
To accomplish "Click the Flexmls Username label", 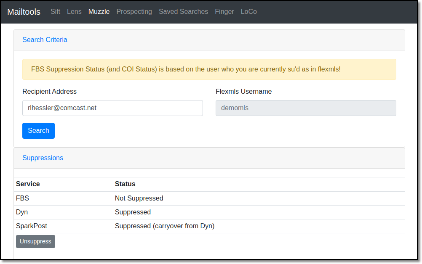I will click(243, 92).
